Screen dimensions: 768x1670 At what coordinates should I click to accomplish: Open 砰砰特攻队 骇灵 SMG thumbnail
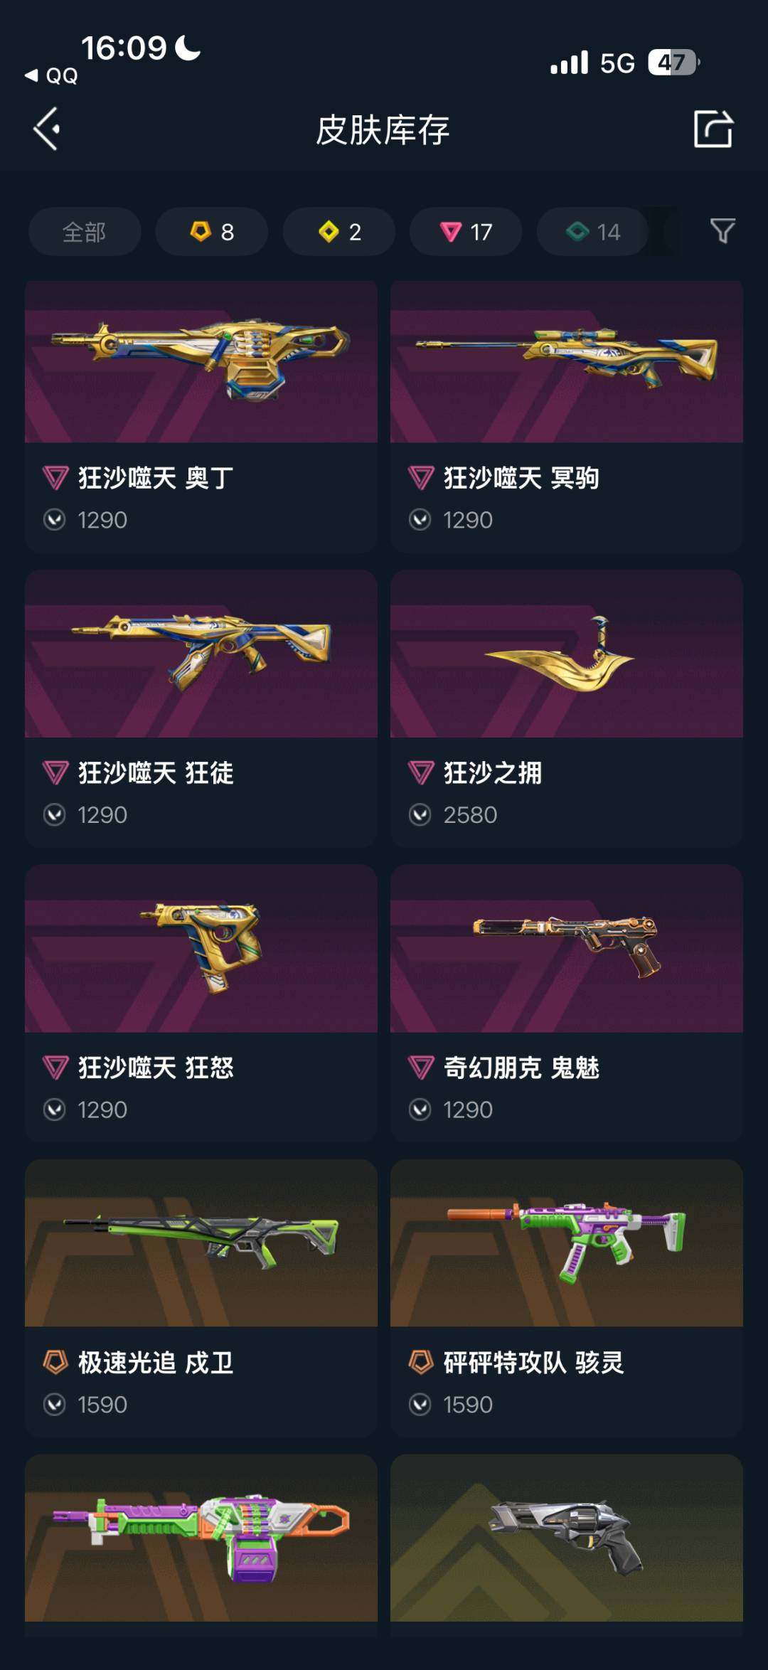point(567,1243)
